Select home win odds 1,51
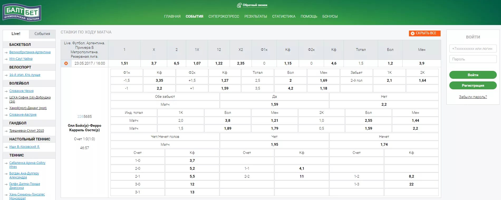 coord(124,63)
